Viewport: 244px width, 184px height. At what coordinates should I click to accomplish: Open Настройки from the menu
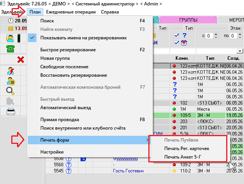tap(90, 152)
